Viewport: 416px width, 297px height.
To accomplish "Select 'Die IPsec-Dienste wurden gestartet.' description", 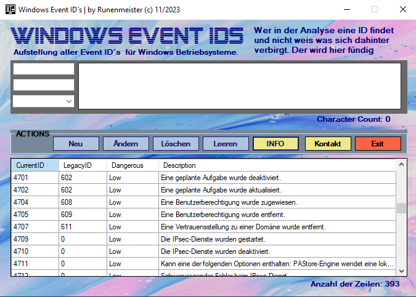I will pos(277,239).
